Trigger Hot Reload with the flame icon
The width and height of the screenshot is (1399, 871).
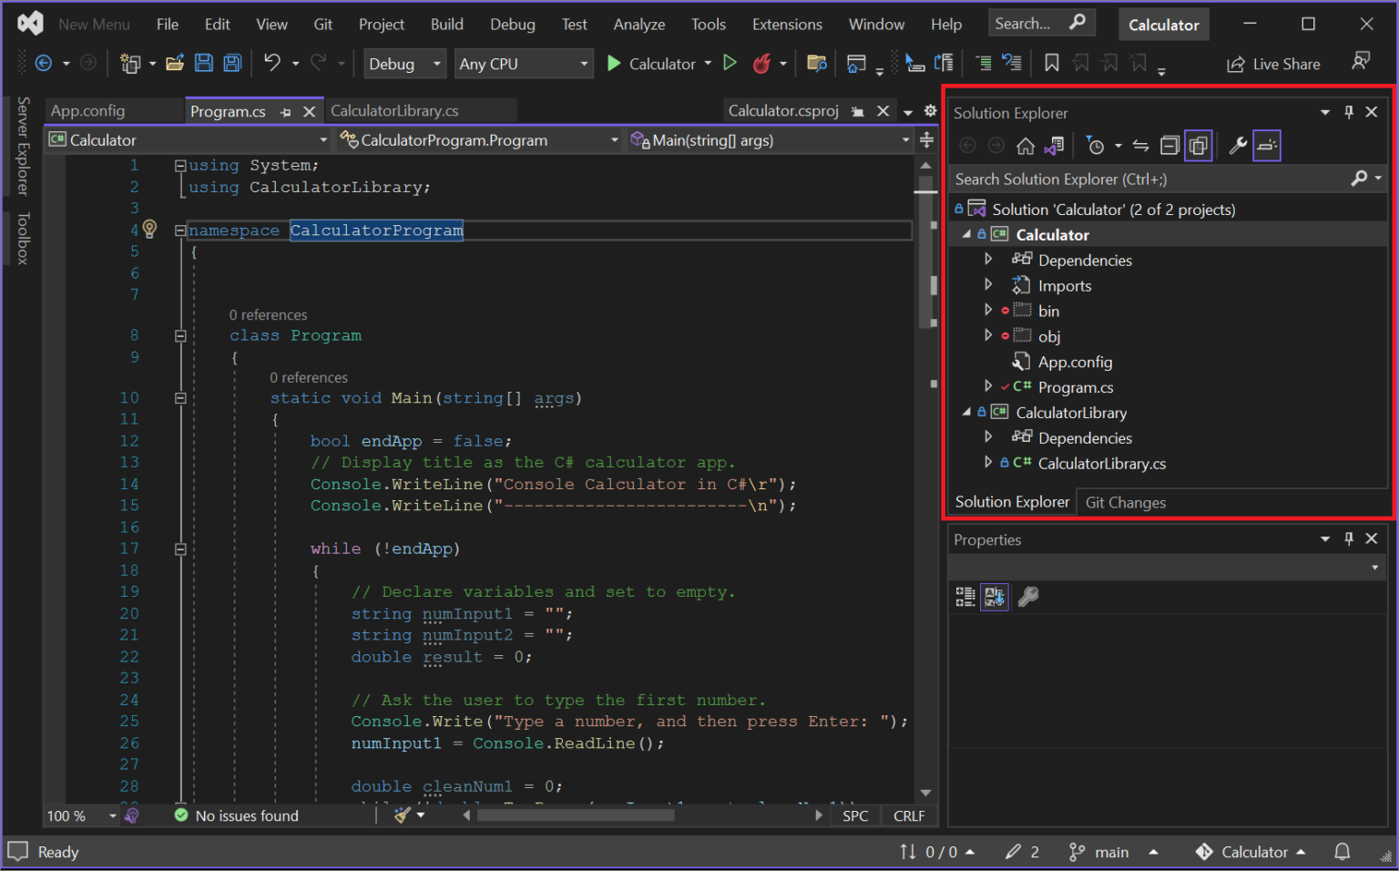(762, 63)
